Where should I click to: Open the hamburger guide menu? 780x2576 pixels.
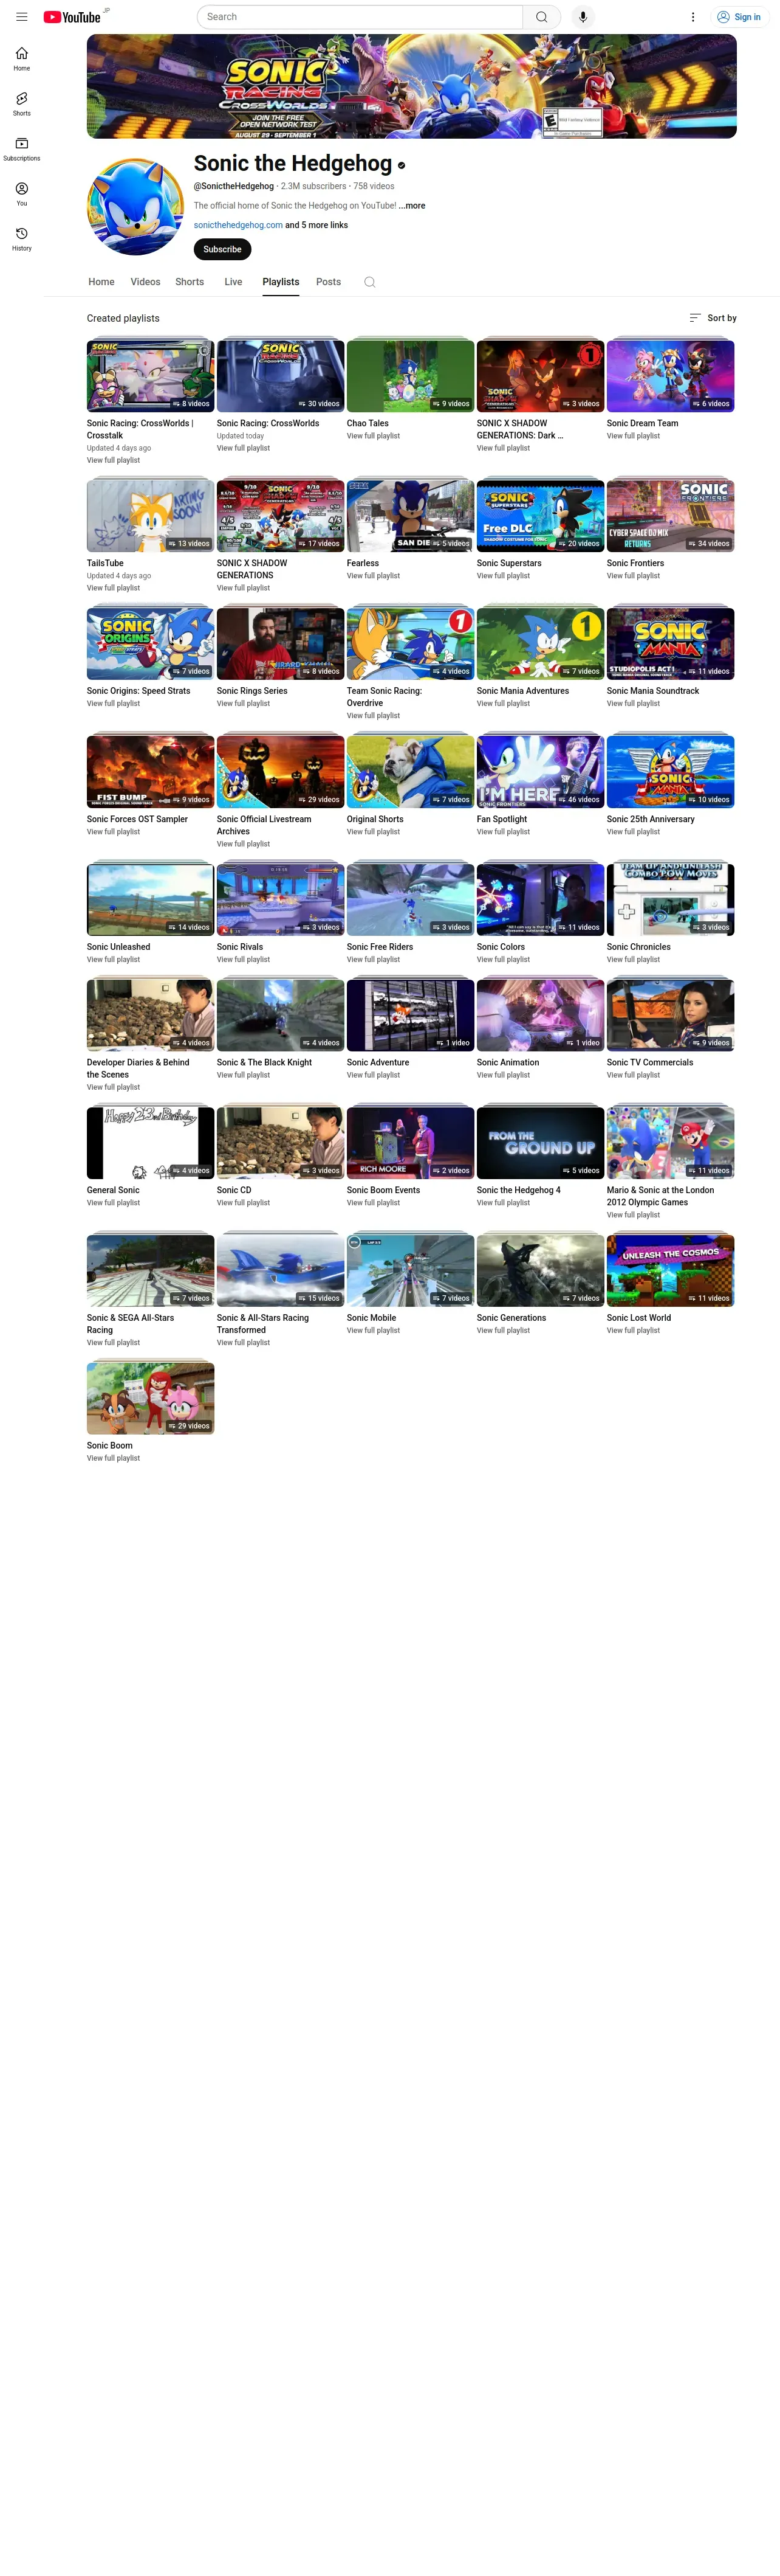pyautogui.click(x=22, y=17)
